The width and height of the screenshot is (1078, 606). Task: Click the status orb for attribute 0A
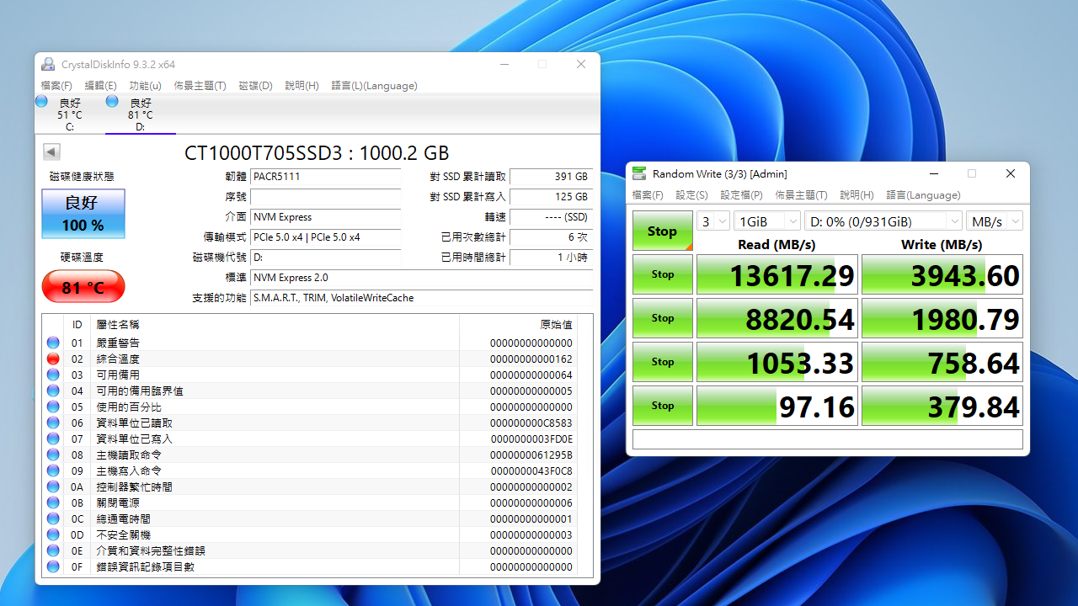pos(53,486)
